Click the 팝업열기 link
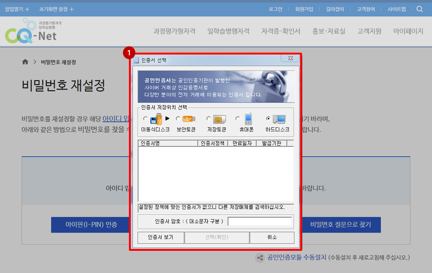Viewport: 432px width, 273px height. 14,9
